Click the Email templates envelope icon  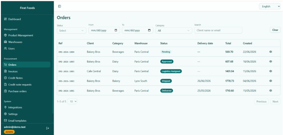tap(5, 121)
